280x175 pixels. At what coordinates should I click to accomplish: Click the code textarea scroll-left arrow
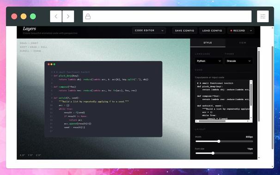197,121
